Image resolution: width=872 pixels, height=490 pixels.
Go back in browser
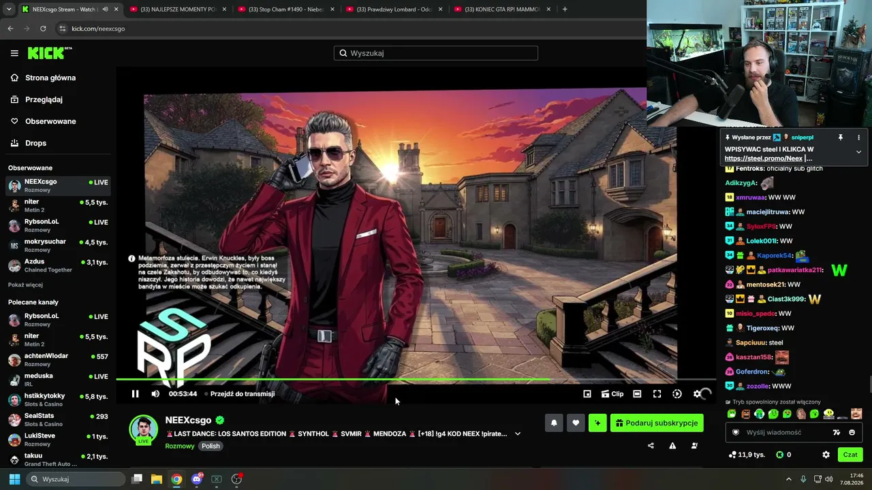pyautogui.click(x=10, y=29)
